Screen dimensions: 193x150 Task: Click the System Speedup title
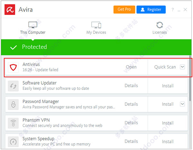[x=38, y=139]
